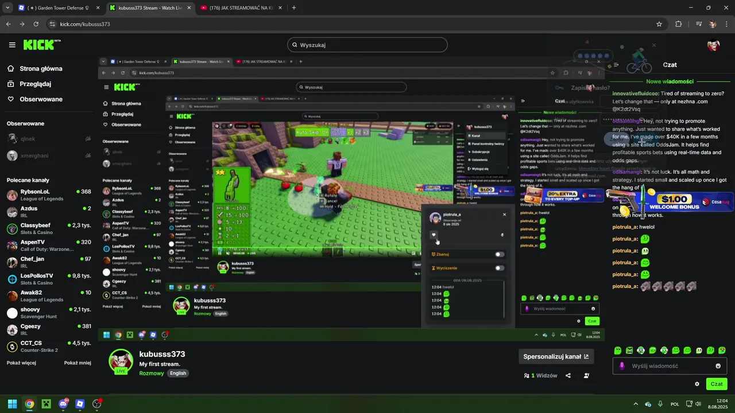
Task: Open a new browser tab
Action: pyautogui.click(x=294, y=8)
